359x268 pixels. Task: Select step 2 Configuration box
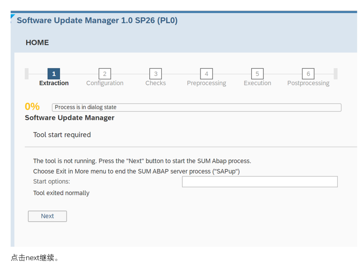click(x=105, y=74)
